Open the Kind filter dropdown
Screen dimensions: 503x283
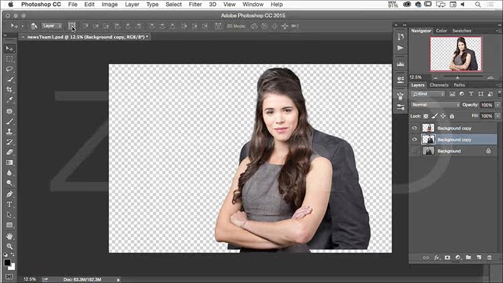pos(428,94)
